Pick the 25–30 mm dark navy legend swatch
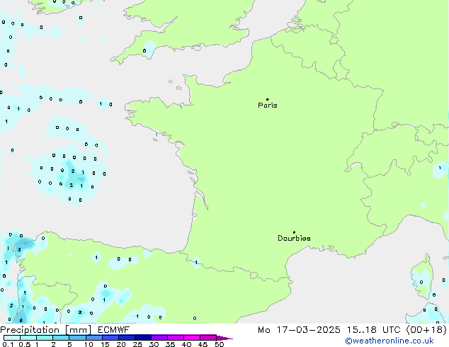 click(x=143, y=338)
